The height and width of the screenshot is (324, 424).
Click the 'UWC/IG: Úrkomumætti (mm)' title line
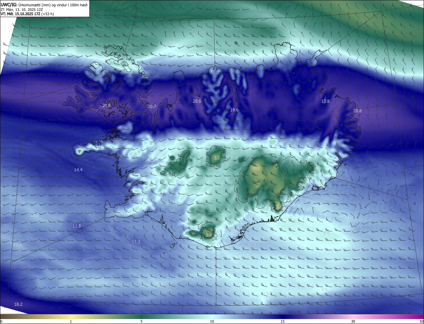[44, 5]
